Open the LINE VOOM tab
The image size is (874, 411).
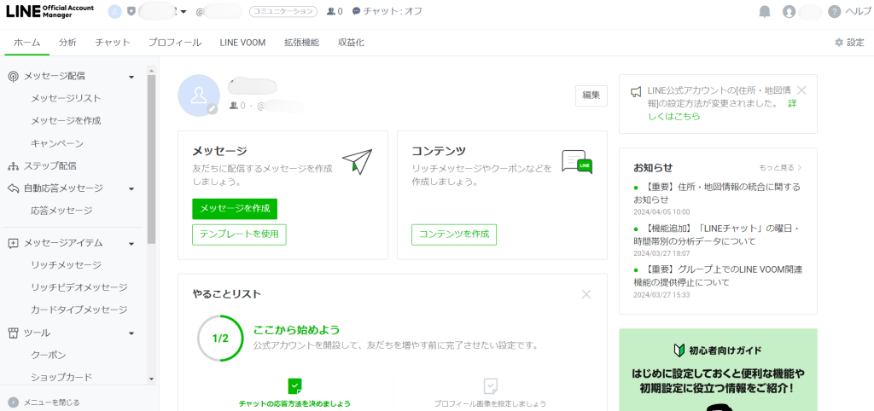(x=242, y=43)
